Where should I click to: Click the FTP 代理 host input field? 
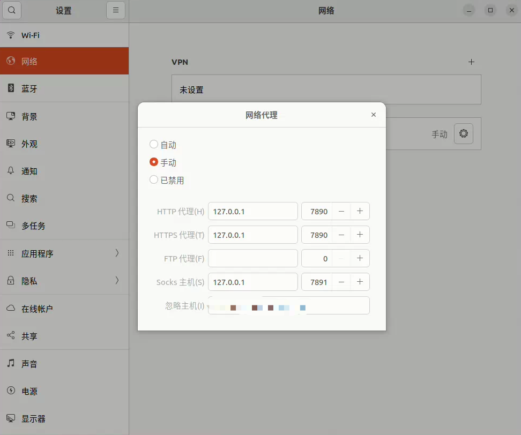click(x=252, y=258)
